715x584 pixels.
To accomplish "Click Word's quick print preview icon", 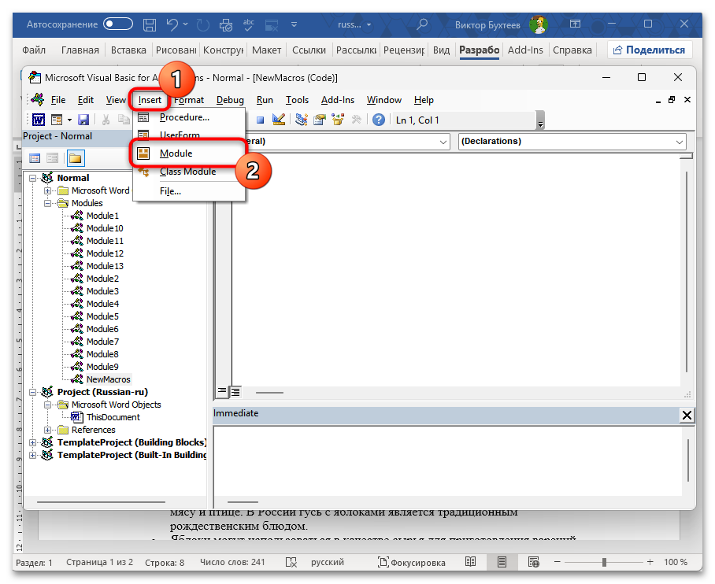I will 225,24.
